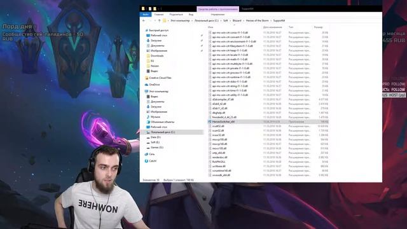Expand the chevron after Blizzard in the breadcrumb
Image resolution: width=407 pixels, height=229 pixels.
pos(244,20)
